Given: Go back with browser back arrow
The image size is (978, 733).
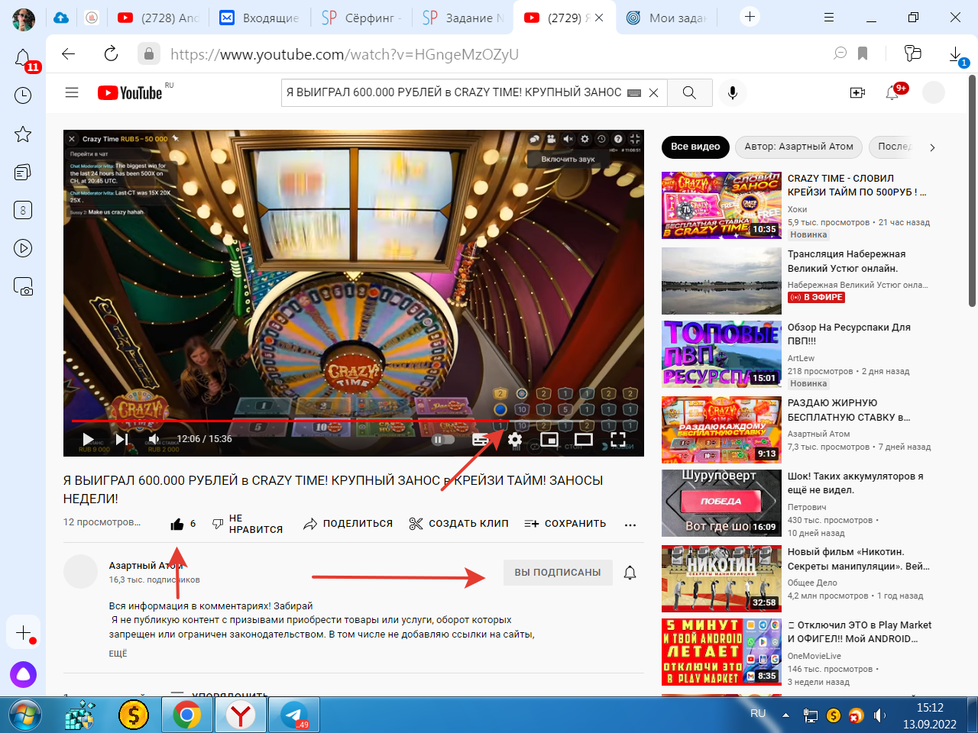Looking at the screenshot, I should pos(69,53).
